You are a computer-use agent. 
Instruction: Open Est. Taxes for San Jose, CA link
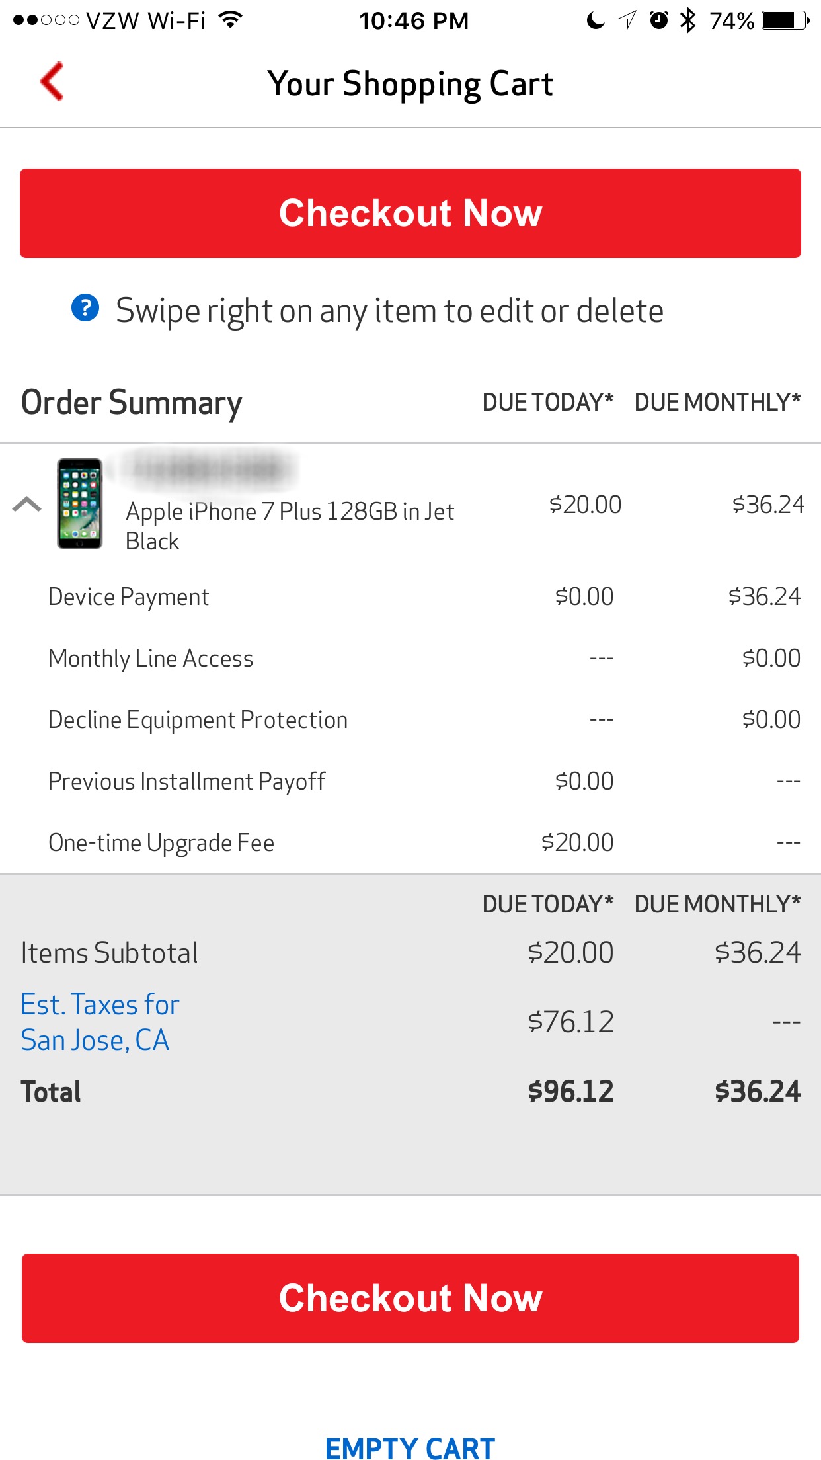tap(100, 1022)
